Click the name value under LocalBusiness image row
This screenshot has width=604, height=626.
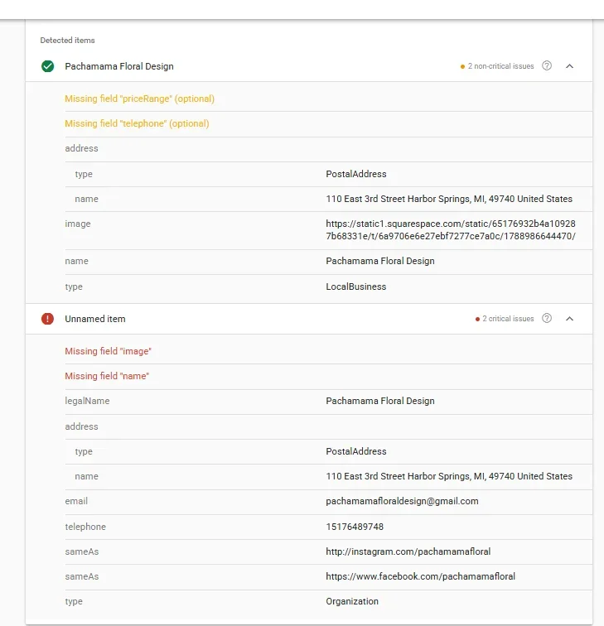point(380,261)
